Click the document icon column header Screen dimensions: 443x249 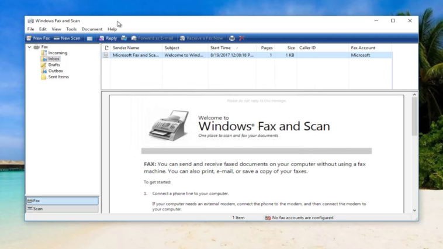pyautogui.click(x=106, y=48)
